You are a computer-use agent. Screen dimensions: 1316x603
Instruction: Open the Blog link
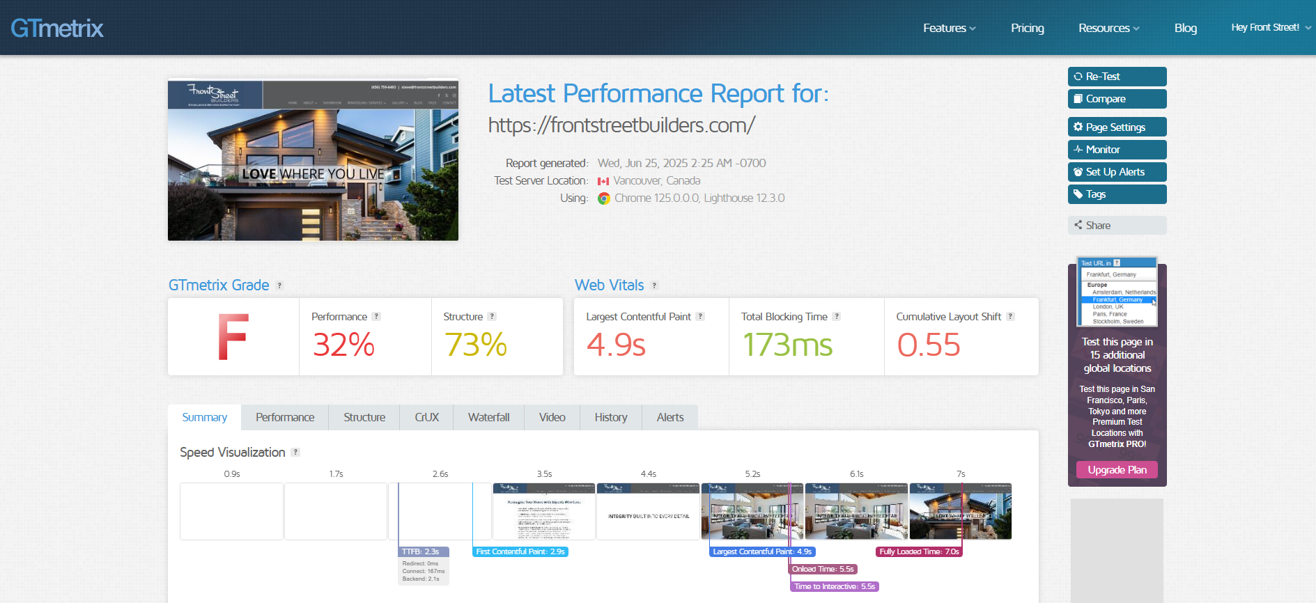(1186, 28)
